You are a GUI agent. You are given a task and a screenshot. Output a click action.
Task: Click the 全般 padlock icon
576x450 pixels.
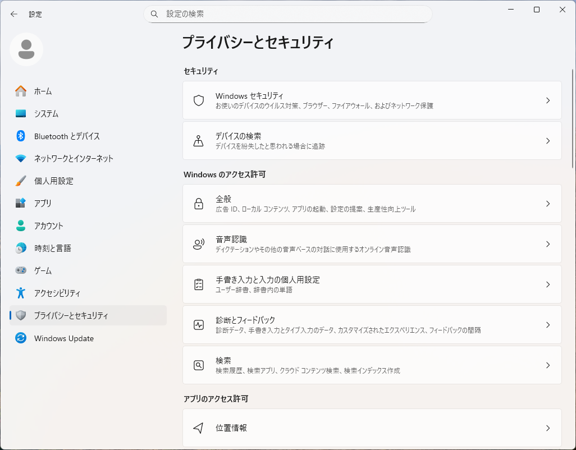tap(198, 204)
